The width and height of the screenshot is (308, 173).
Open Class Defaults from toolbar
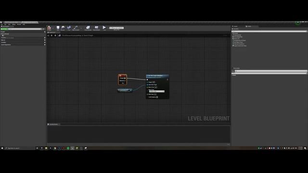pyautogui.click(x=96, y=28)
